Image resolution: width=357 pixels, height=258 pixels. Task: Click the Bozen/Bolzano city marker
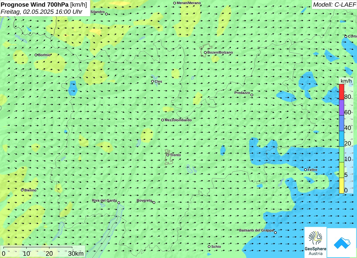click(205, 52)
